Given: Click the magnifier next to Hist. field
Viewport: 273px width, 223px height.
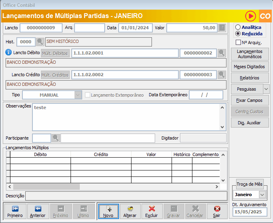Looking at the screenshot, I should (x=40, y=42).
